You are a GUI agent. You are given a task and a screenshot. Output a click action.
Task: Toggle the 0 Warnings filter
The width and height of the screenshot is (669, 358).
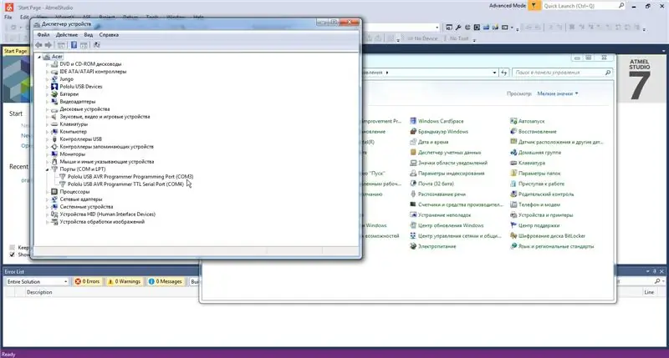coord(124,281)
